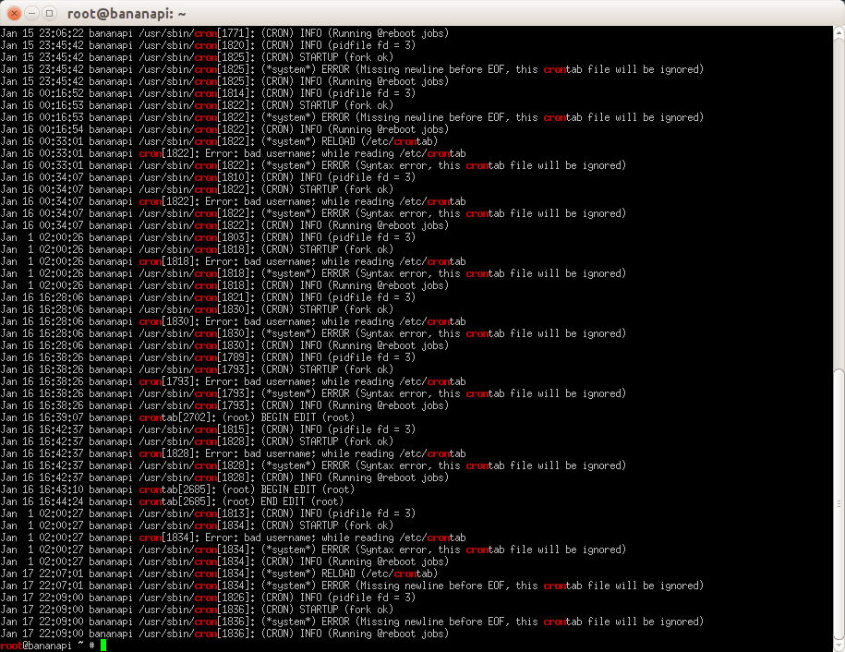Select the crontab[2685] END EDIT log line
Screen dimensions: 845x652
172,501
